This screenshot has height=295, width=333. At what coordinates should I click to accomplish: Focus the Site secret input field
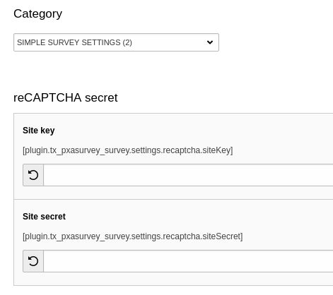[x=188, y=261]
